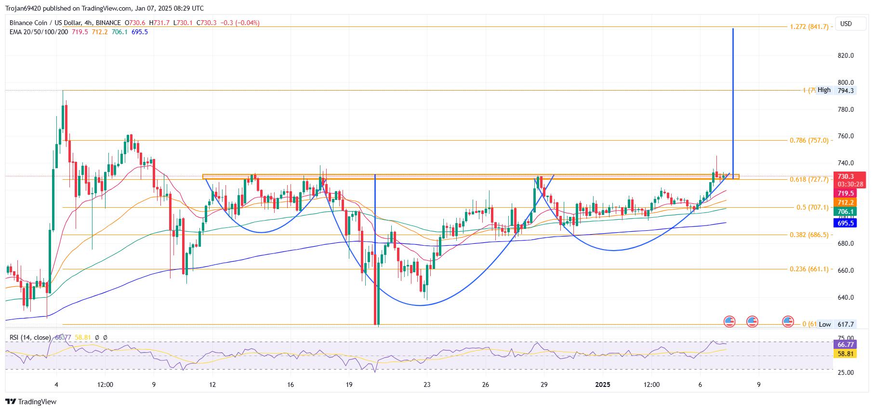The height and width of the screenshot is (411, 874).
Task: Click the 719.5 EMA tag on the price axis
Action: [x=846, y=193]
